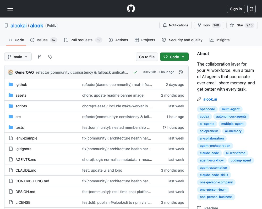Click the LICENSE file icon
This screenshot has width=262, height=209.
[11, 202]
